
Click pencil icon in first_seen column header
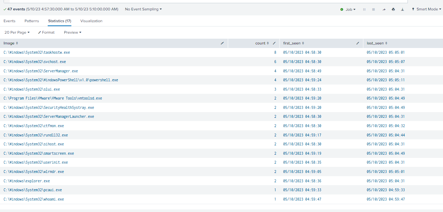click(x=358, y=43)
